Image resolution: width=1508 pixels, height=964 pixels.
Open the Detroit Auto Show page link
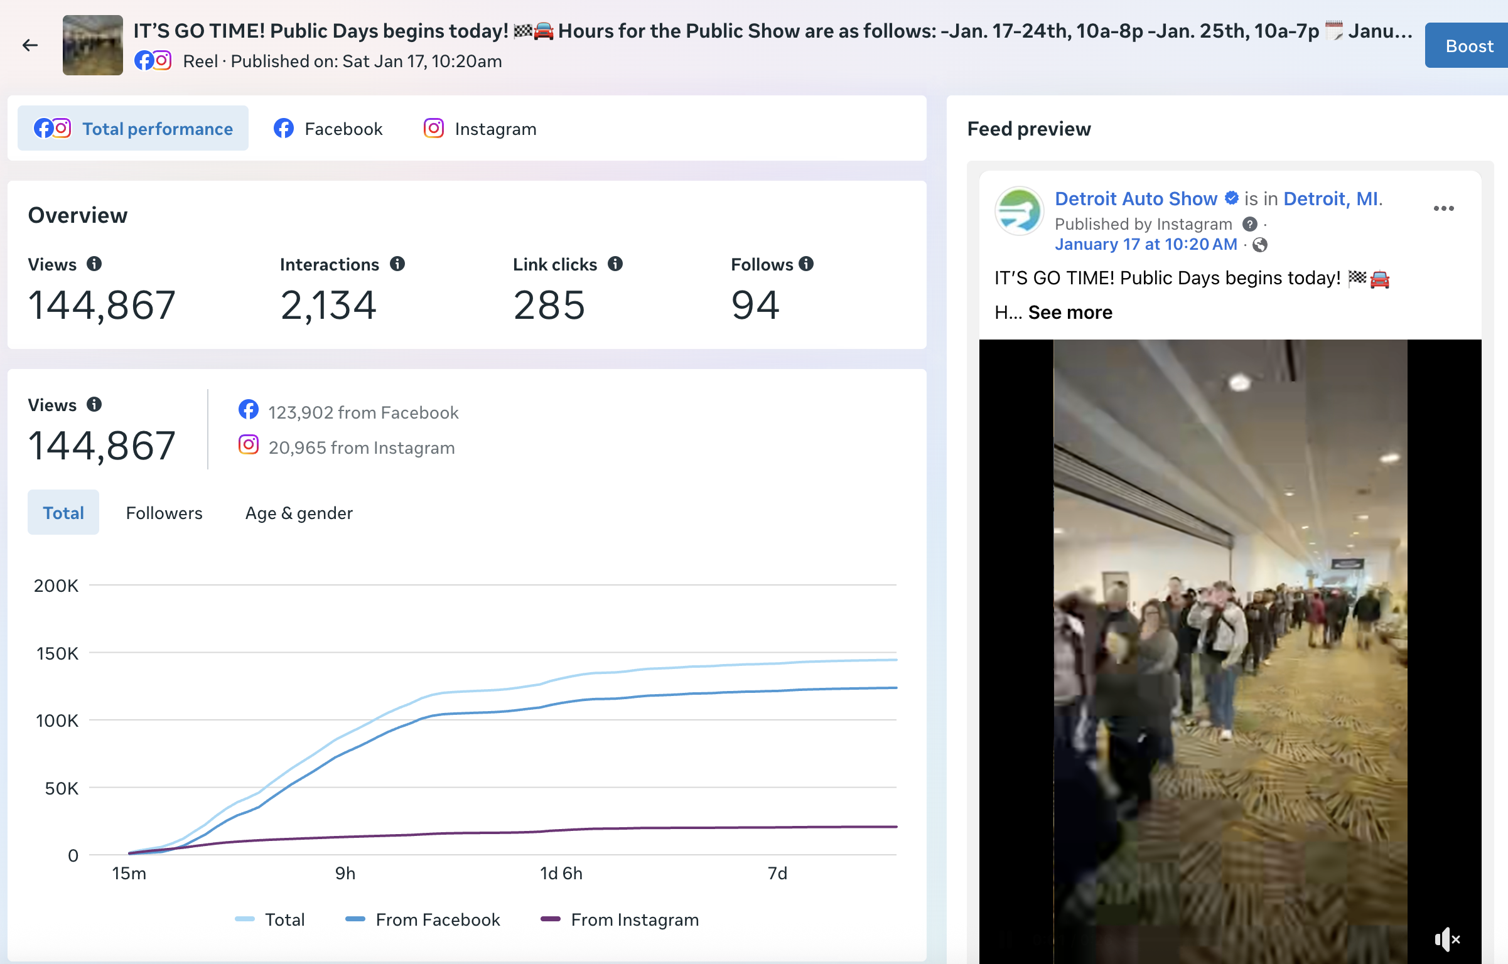(1135, 198)
